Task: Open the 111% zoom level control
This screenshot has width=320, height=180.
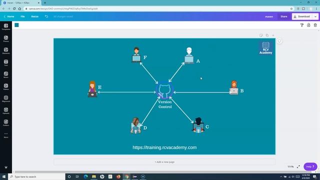Action: click(290, 166)
